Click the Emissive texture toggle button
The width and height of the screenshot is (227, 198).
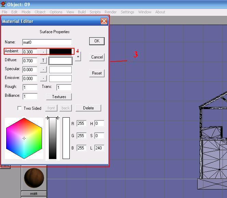(43, 79)
